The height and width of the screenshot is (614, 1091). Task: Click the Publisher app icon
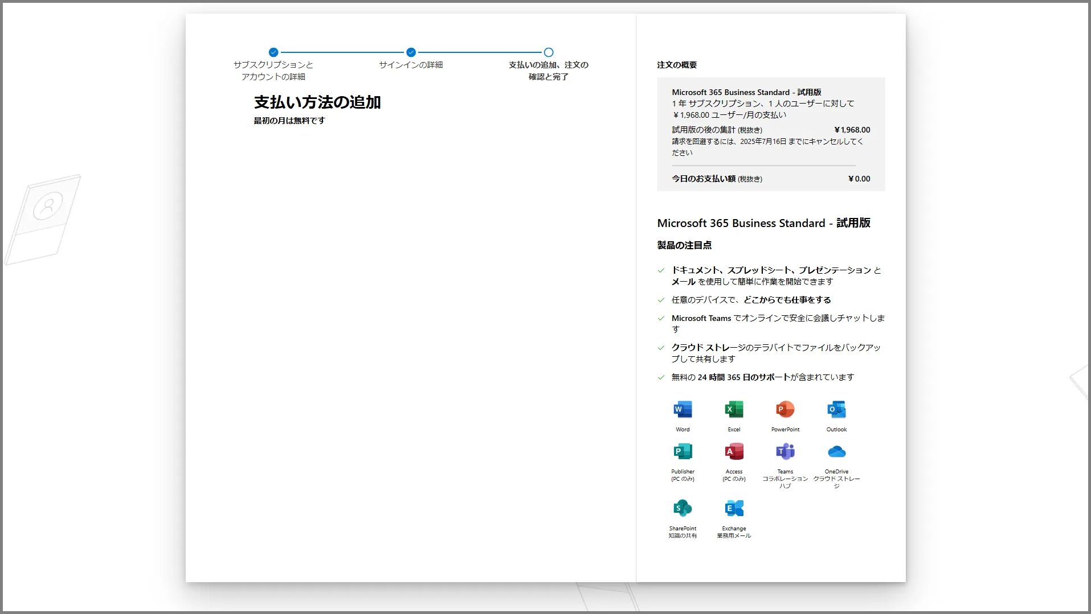click(x=683, y=451)
